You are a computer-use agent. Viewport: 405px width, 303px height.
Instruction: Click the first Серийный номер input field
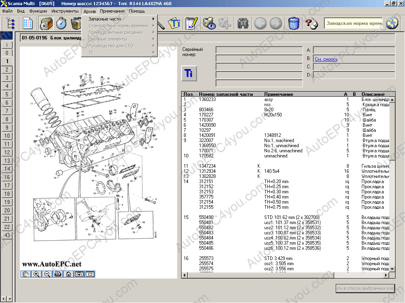coord(259,50)
